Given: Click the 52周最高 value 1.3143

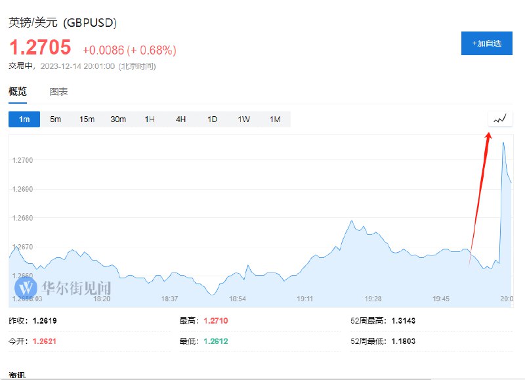Looking at the screenshot, I should pyautogui.click(x=404, y=321).
